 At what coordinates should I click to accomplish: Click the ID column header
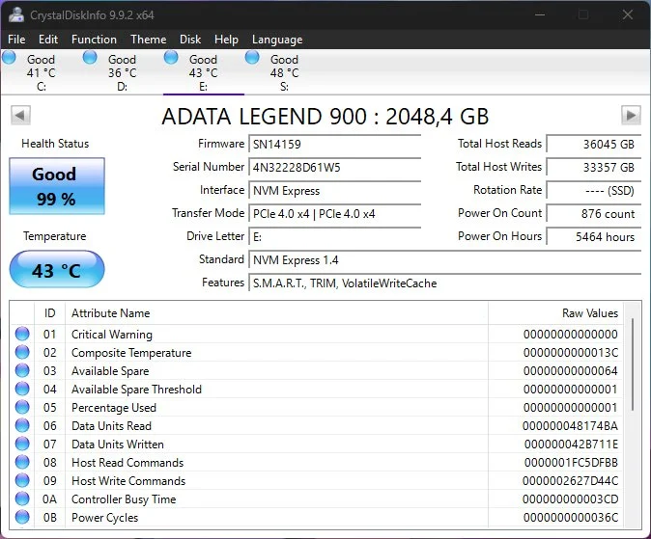pos(49,313)
